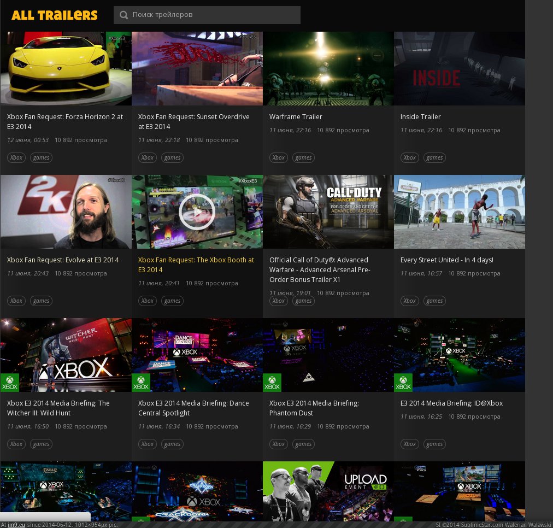Click Xbox tag under Xbox Booth video
The height and width of the screenshot is (528, 553).
coord(148,301)
